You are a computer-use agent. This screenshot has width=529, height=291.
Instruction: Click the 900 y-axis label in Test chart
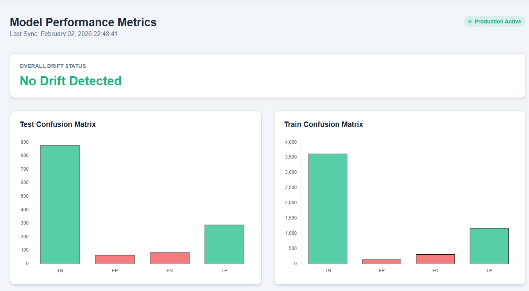[x=25, y=142]
